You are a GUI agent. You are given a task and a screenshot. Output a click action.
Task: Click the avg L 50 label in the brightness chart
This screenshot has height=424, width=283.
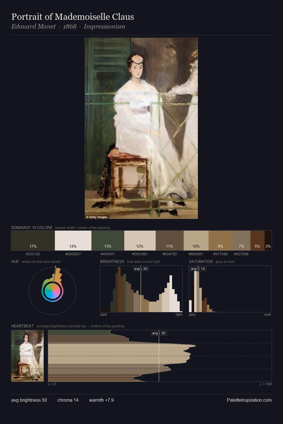coord(141,269)
